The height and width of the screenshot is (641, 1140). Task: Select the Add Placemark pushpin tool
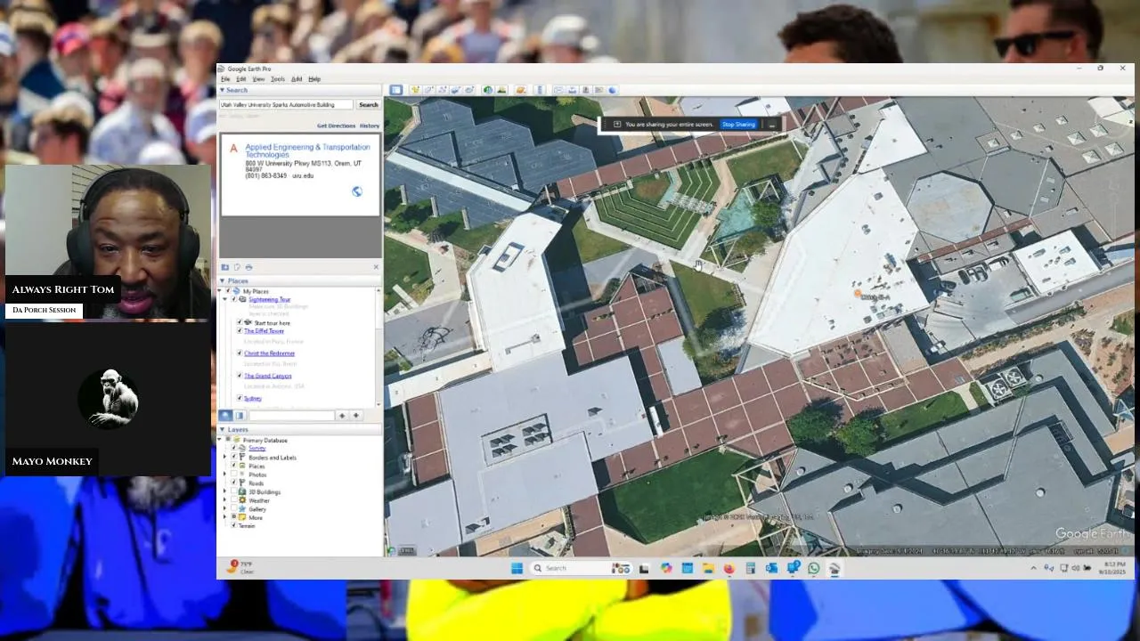416,90
